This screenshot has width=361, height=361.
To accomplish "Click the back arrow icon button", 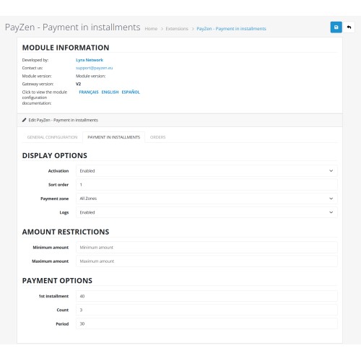I will point(349,27).
